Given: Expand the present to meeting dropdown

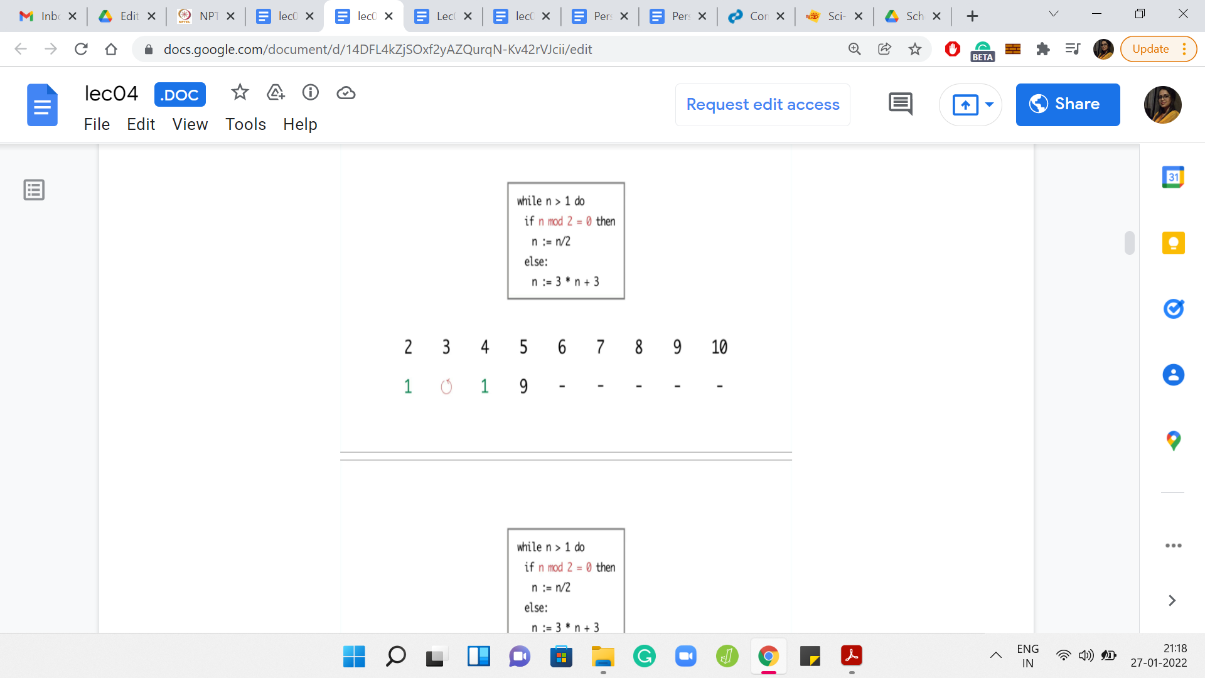Looking at the screenshot, I should point(990,104).
